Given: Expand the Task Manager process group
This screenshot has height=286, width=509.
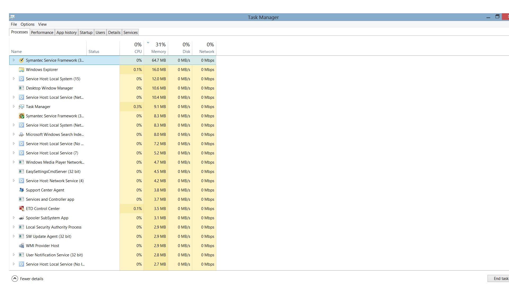Looking at the screenshot, I should (14, 106).
